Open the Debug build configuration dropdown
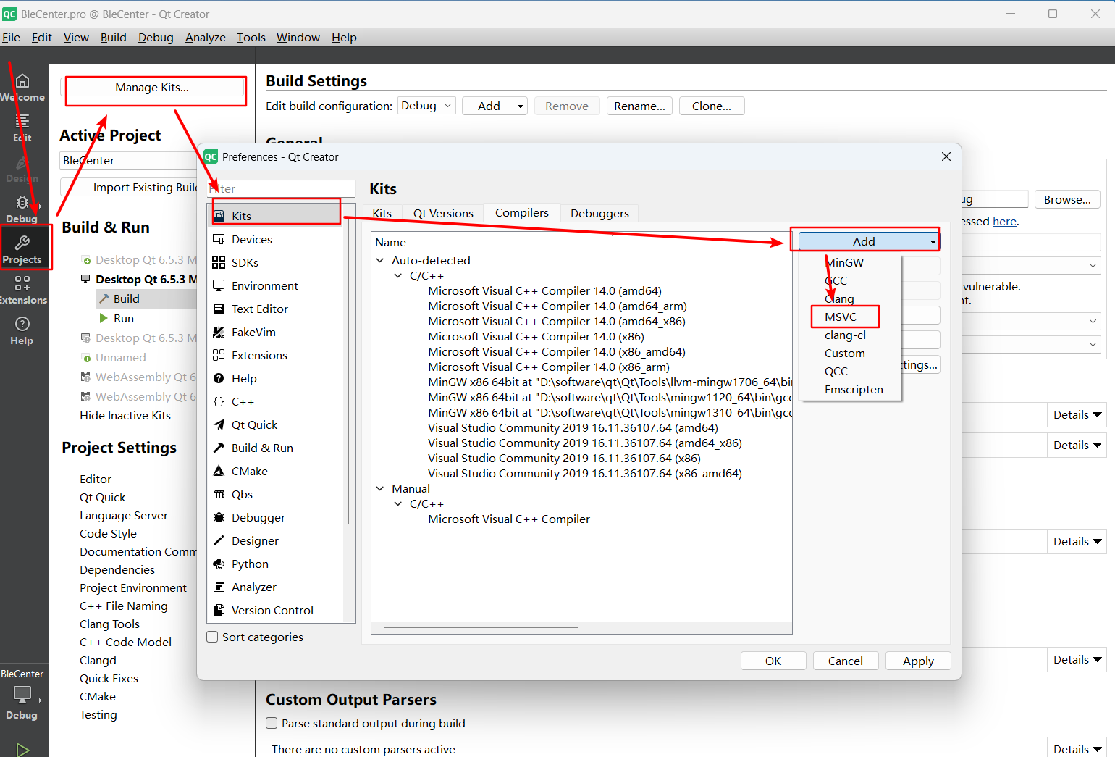Viewport: 1115px width, 757px height. coord(426,105)
